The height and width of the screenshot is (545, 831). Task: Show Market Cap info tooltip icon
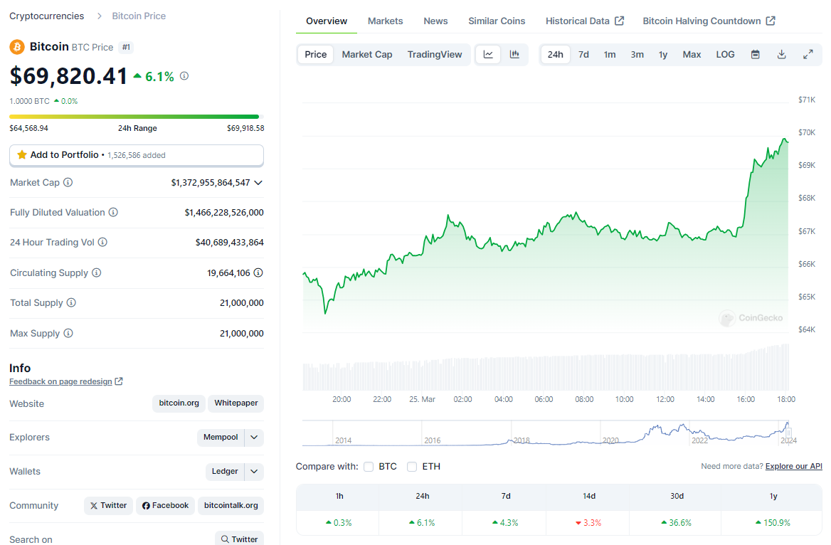pos(68,182)
